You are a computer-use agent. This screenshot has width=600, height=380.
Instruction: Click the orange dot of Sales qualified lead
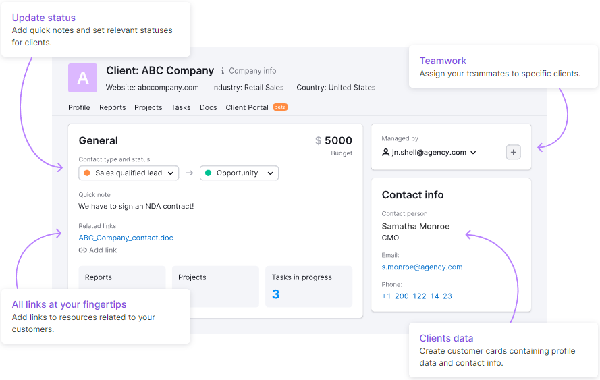87,173
